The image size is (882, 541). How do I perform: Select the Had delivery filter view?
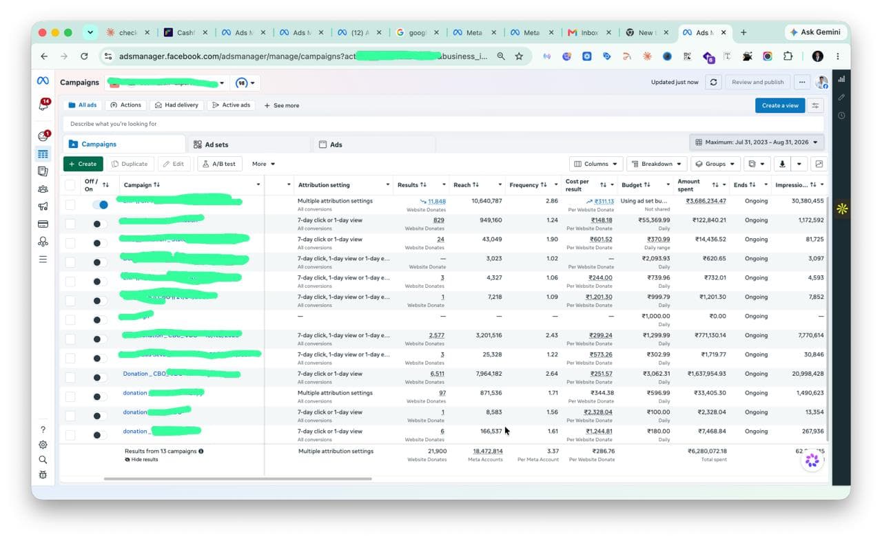[x=176, y=105]
